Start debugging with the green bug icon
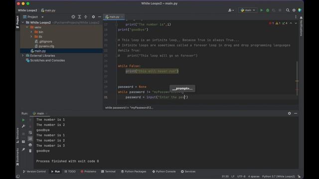 click(268, 10)
